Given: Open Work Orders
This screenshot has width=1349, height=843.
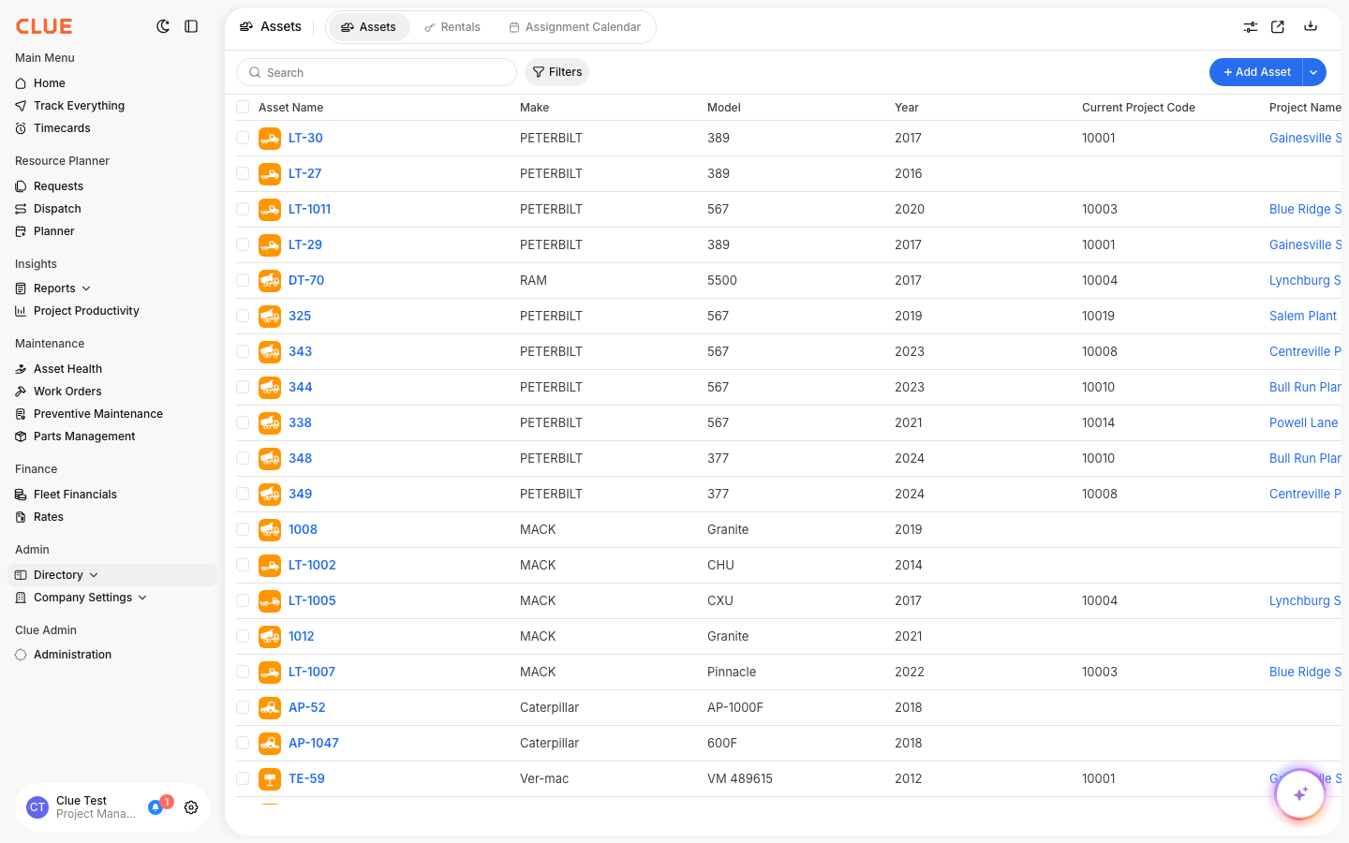Looking at the screenshot, I should (x=67, y=392).
